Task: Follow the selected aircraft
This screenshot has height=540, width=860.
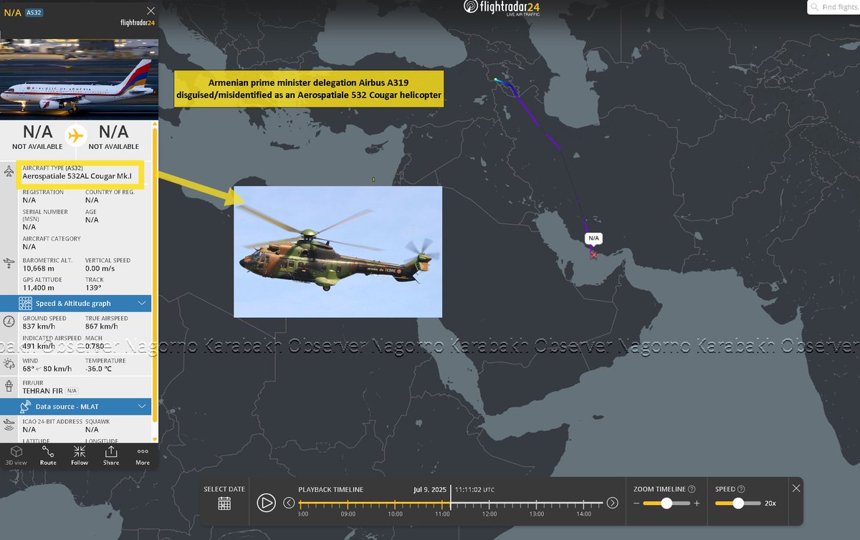Action: pyautogui.click(x=80, y=455)
